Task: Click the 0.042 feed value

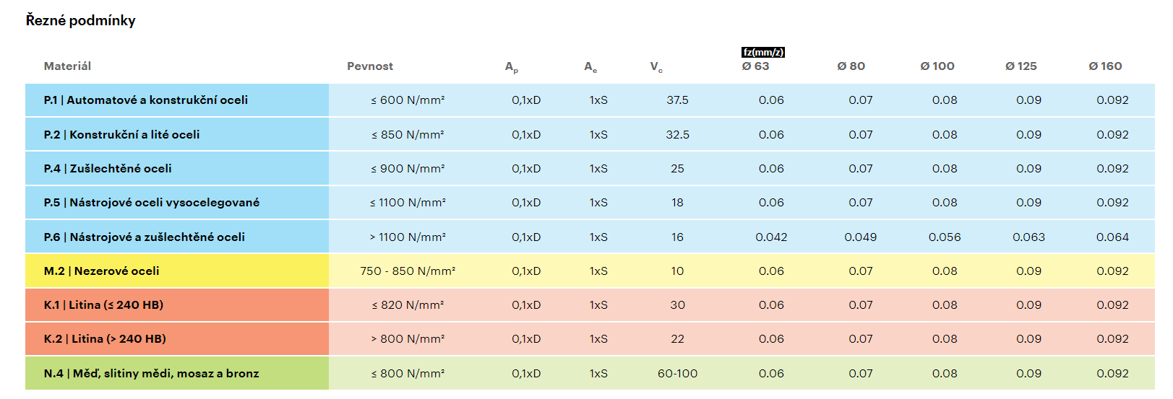Action: click(771, 237)
